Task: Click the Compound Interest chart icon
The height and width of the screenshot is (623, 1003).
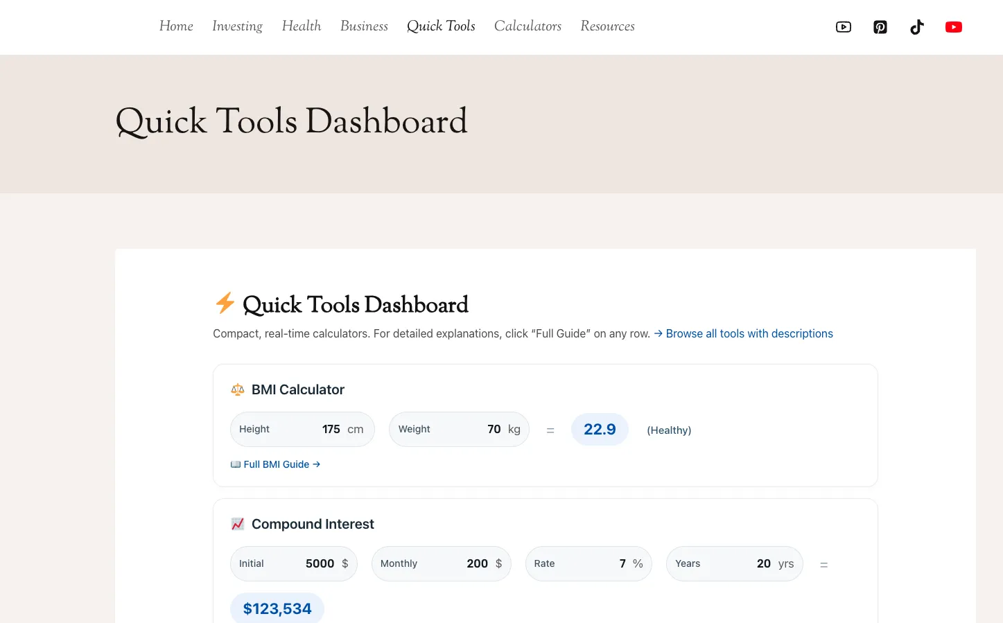Action: click(x=238, y=524)
